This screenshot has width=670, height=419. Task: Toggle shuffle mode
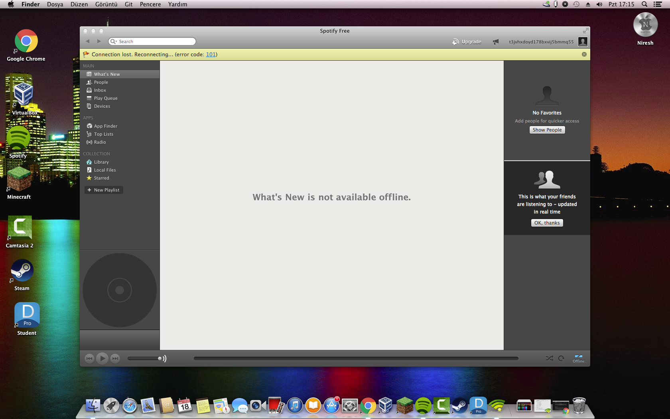550,358
